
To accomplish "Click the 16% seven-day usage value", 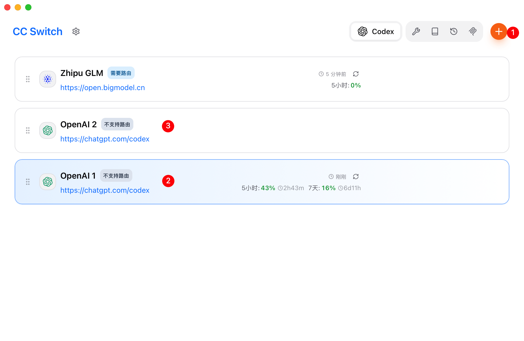I will pyautogui.click(x=329, y=188).
